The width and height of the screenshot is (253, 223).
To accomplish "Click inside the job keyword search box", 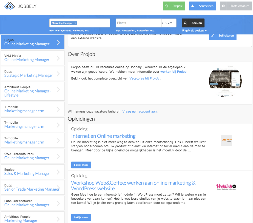I will click(x=80, y=23).
